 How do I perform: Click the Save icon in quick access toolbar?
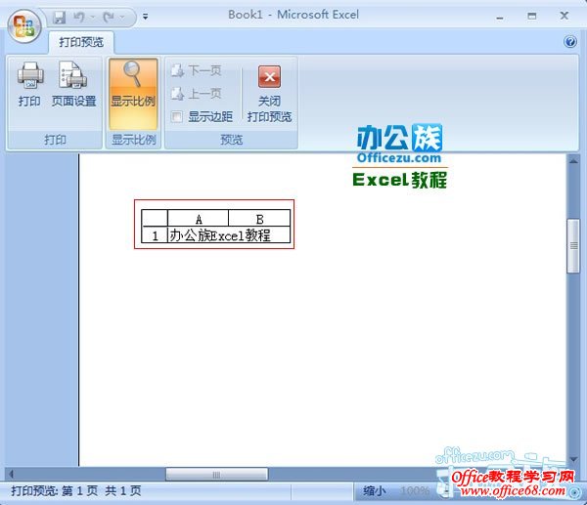[59, 17]
